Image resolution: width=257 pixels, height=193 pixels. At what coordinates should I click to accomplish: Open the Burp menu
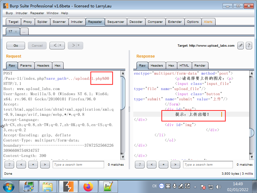click(x=9, y=13)
